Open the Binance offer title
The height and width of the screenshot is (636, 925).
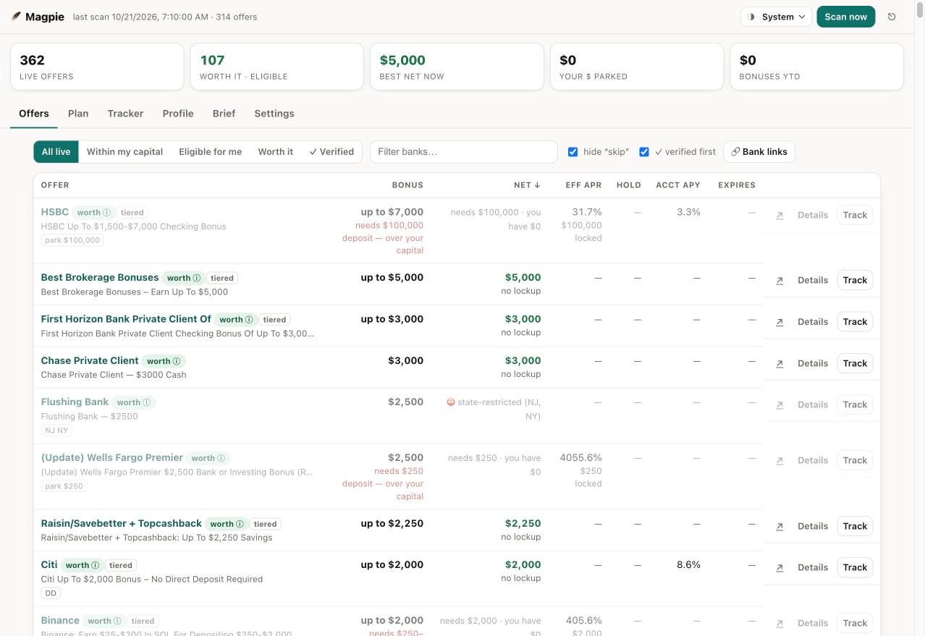[x=60, y=621]
